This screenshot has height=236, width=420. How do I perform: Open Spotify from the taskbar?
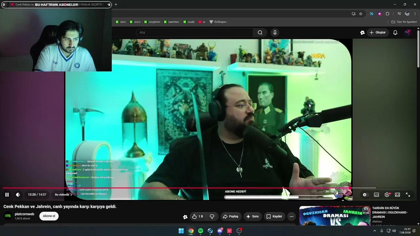pyautogui.click(x=200, y=231)
